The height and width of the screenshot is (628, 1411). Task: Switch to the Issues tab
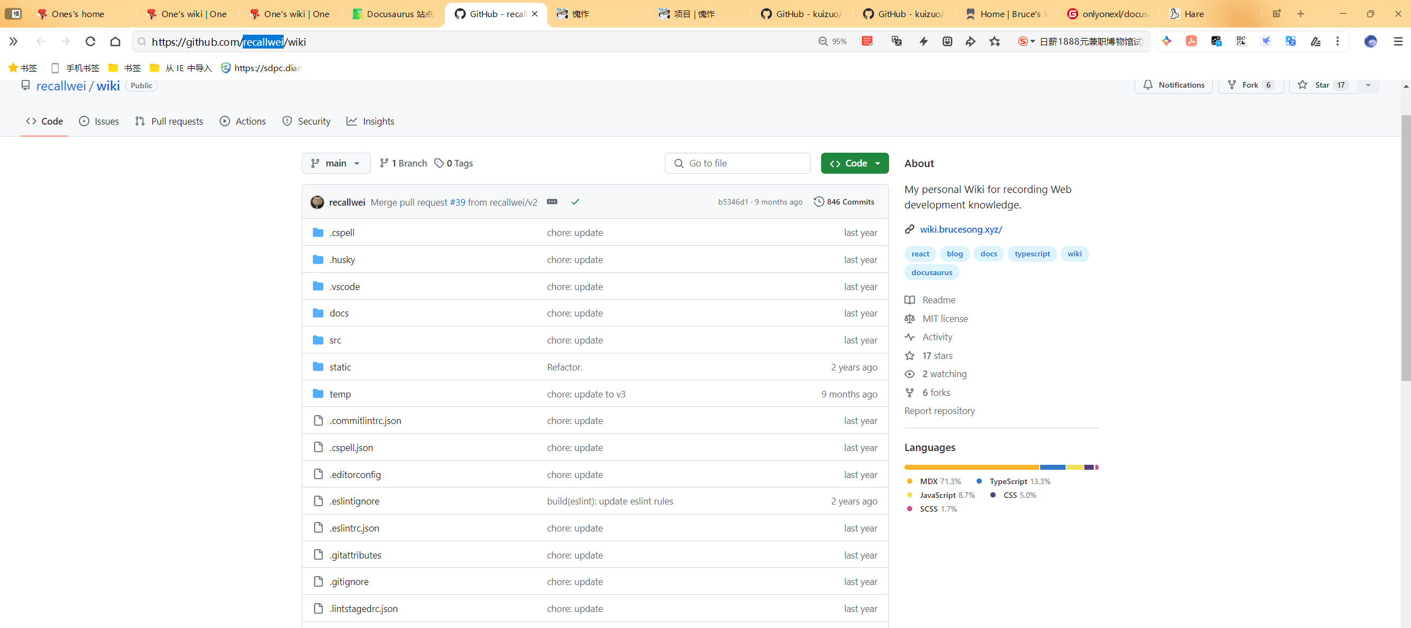[99, 121]
